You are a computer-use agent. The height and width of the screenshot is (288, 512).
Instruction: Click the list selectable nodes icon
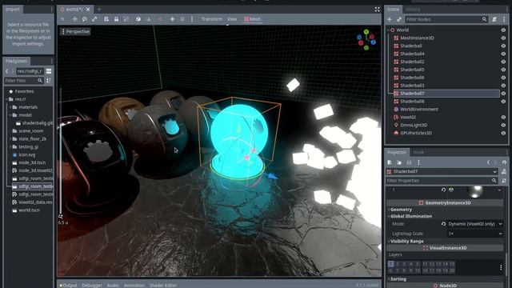[x=106, y=19]
